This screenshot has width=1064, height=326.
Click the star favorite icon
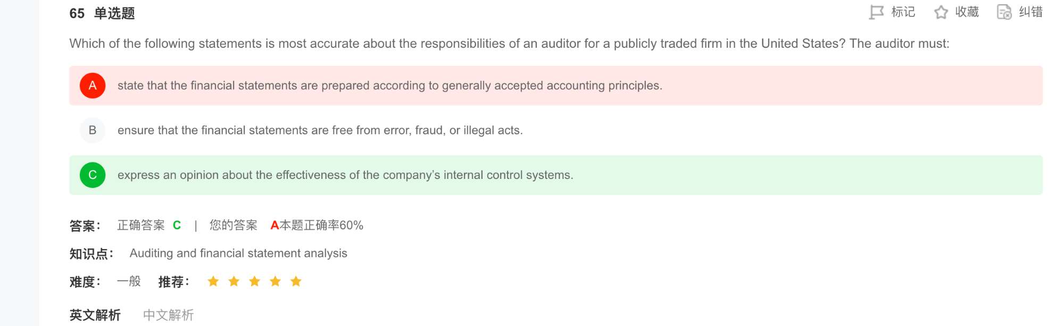[x=941, y=12]
